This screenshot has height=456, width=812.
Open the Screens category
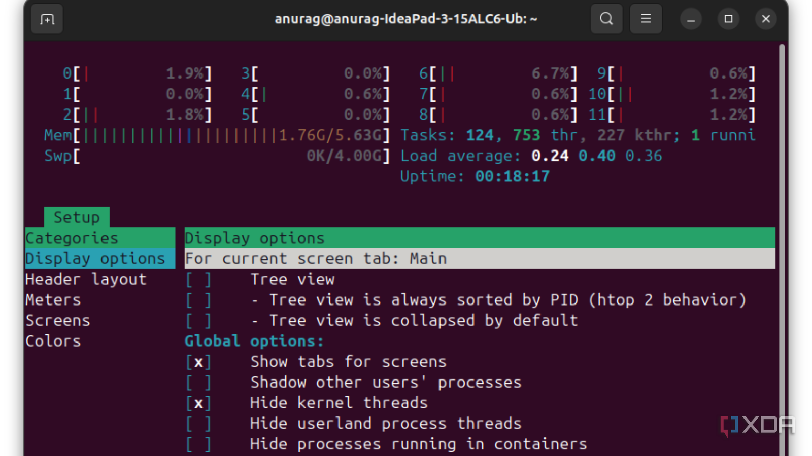coord(58,321)
